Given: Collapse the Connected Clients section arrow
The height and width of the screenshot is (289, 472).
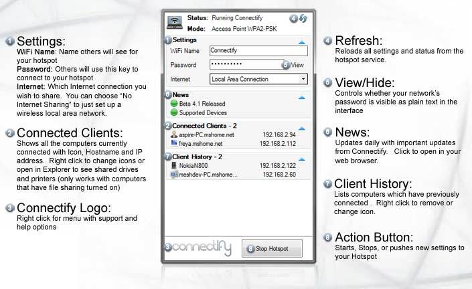Looking at the screenshot, I should click(x=302, y=128).
